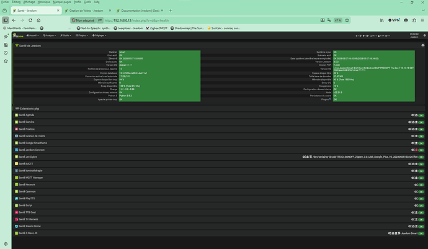
Task: Reload the current page
Action: pos(30,20)
